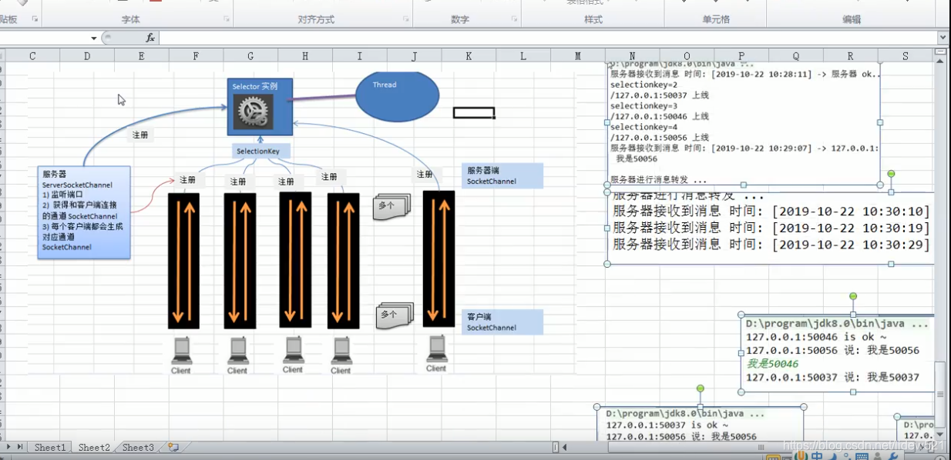Open the 字体 group dialog launcher
The height and width of the screenshot is (460, 951).
pos(227,19)
